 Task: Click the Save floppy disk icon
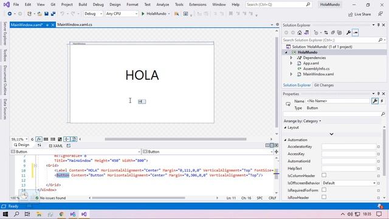[46, 14]
